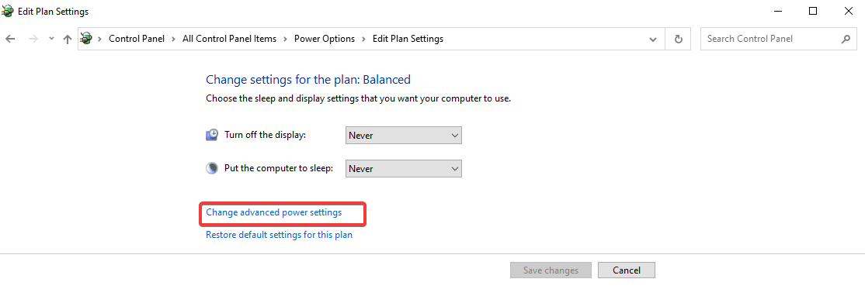Viewport: 865px width, 303px height.
Task: Expand chevron before Control Panel breadcrumb
Action: point(100,39)
